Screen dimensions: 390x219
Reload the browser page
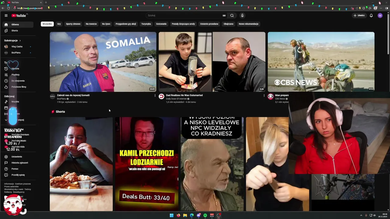9,8
